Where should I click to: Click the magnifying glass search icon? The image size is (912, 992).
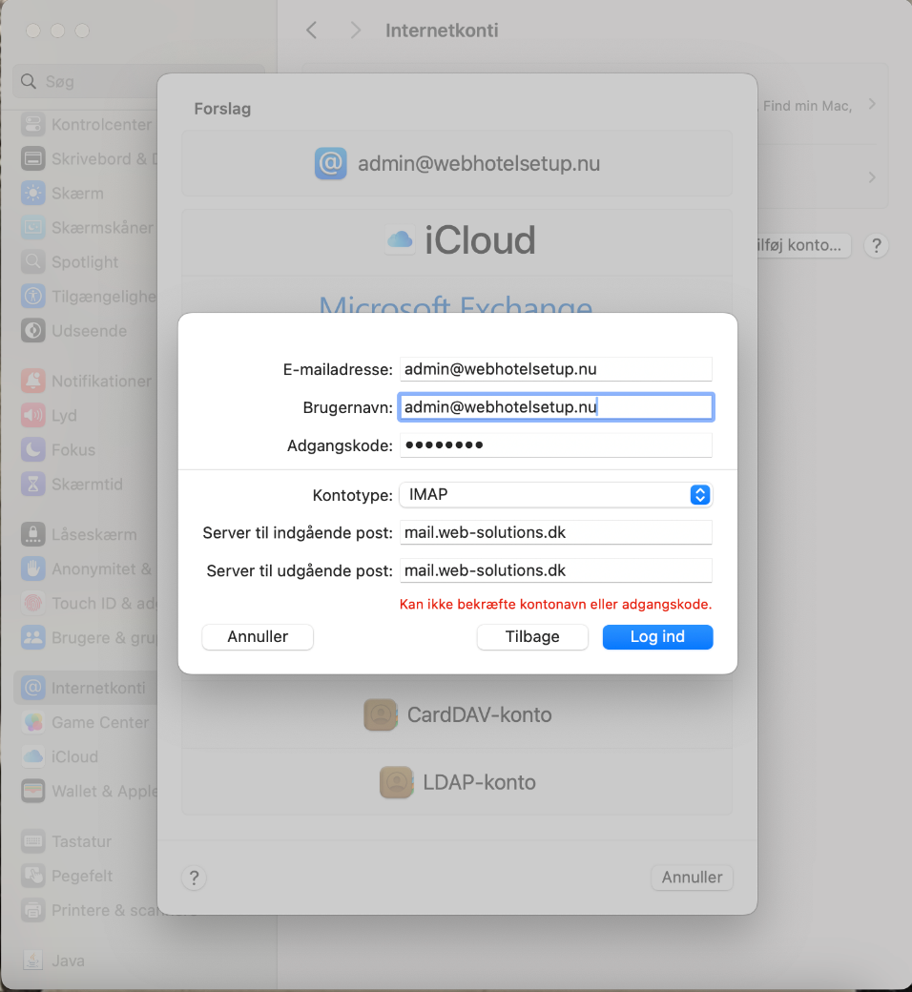pyautogui.click(x=29, y=81)
